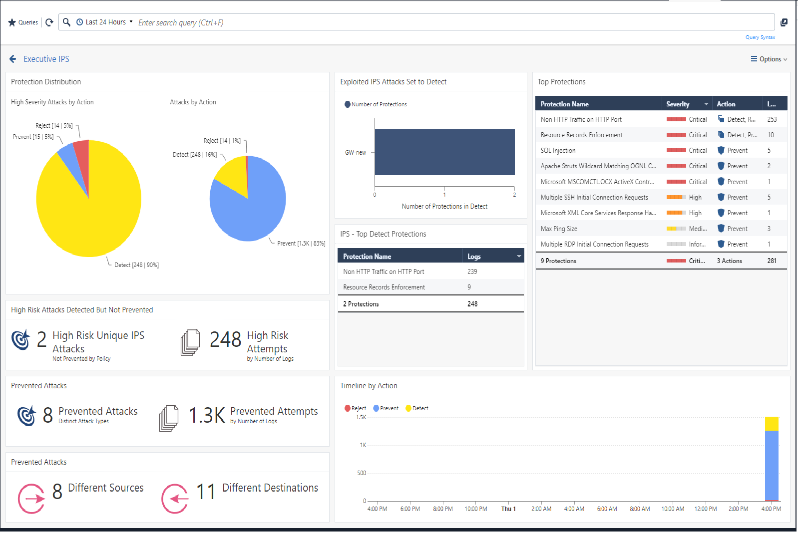Sort Top Protections by Protection Name header
798x533 pixels.
point(565,104)
